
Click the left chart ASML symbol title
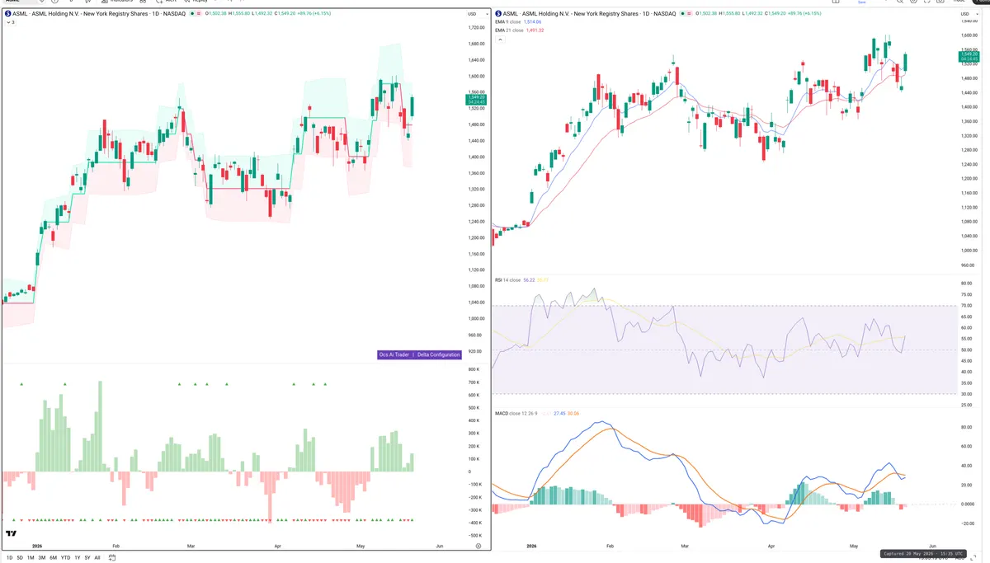point(99,14)
